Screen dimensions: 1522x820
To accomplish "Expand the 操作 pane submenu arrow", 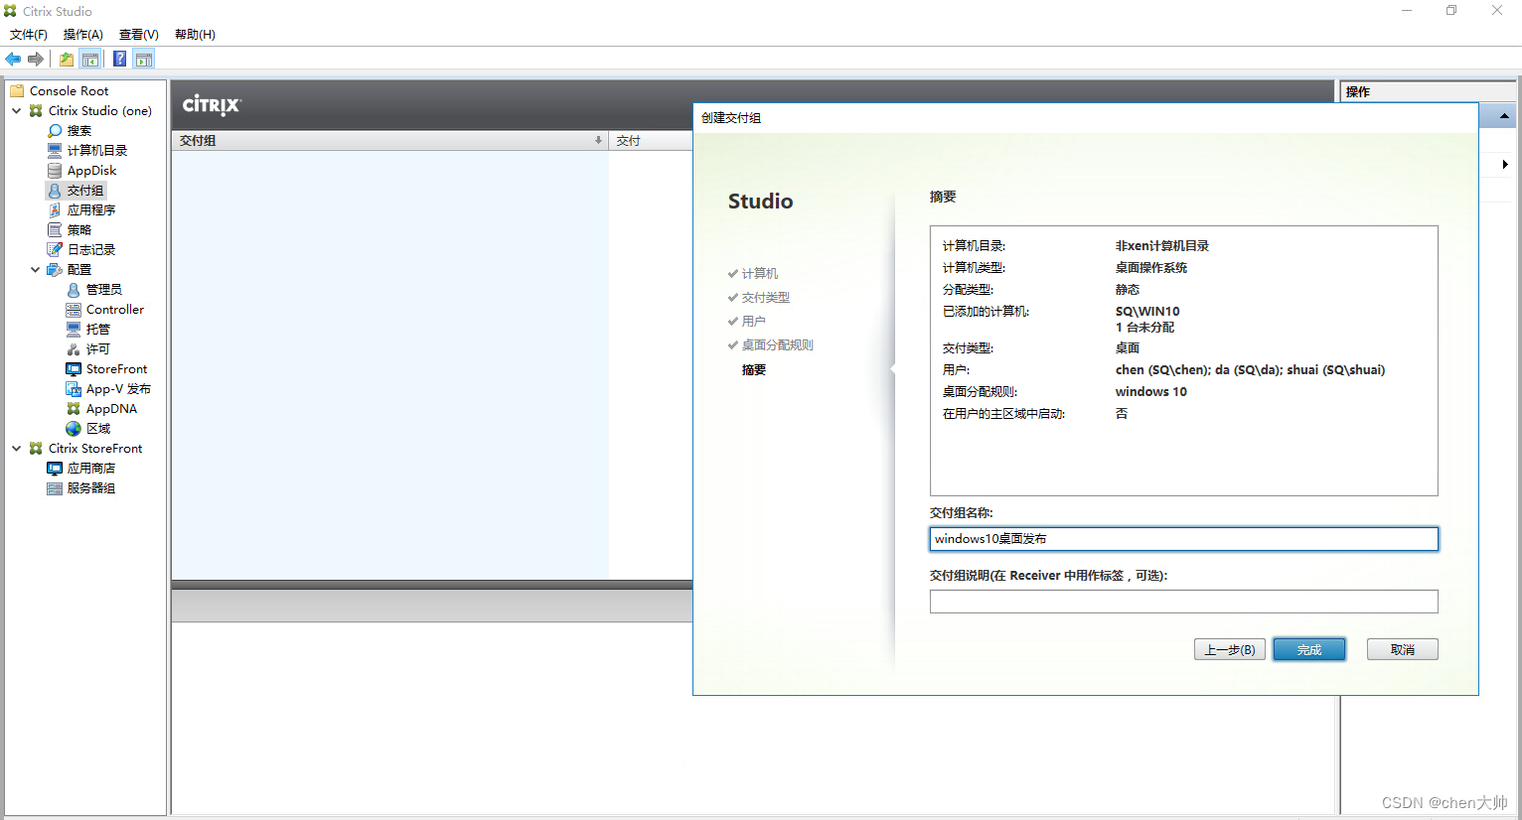I will click(1505, 165).
